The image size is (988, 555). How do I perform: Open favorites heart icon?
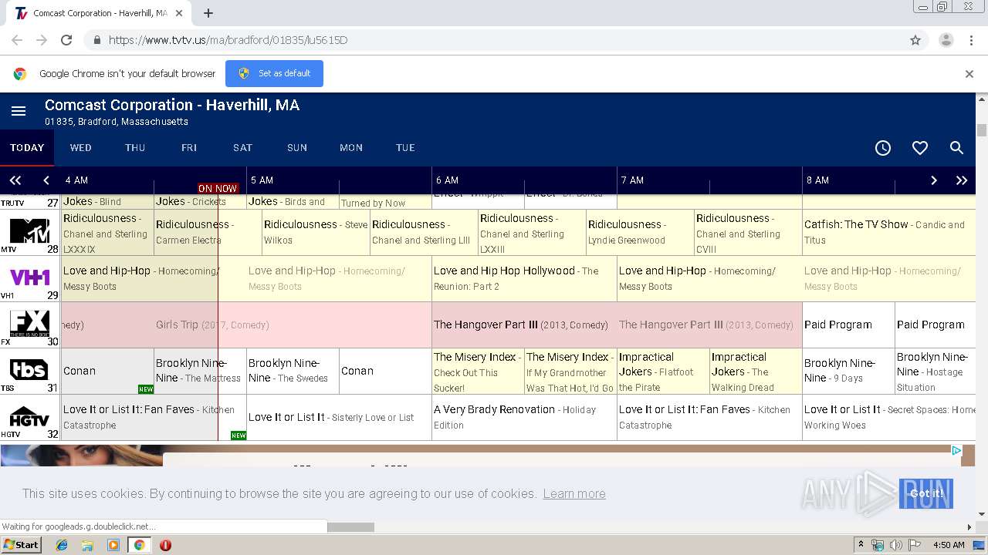[920, 148]
